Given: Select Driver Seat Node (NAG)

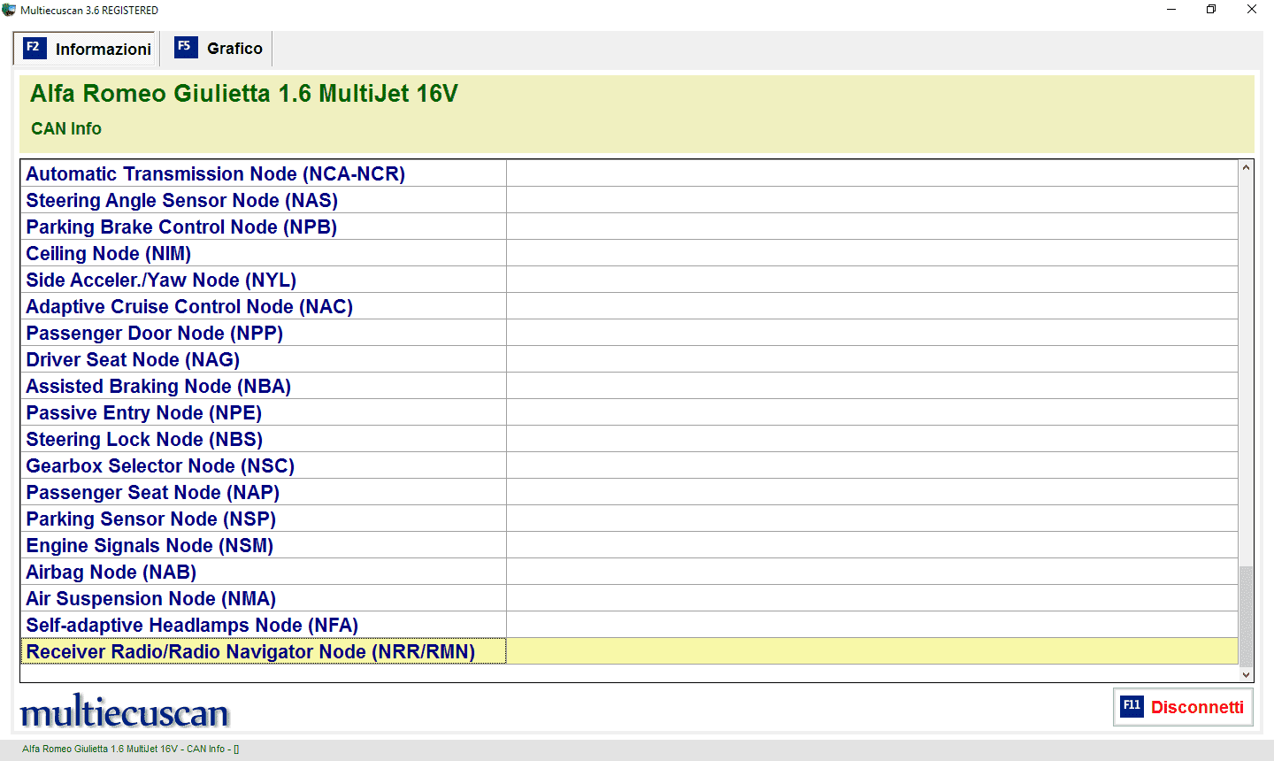Looking at the screenshot, I should coord(629,359).
